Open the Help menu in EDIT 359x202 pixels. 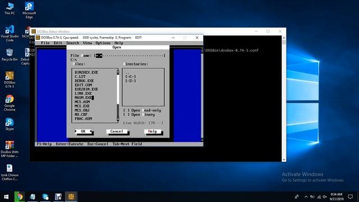pos(118,43)
